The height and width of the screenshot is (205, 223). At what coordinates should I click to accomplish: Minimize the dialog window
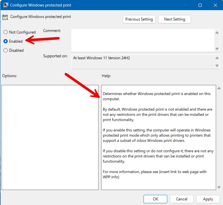(x=185, y=5)
